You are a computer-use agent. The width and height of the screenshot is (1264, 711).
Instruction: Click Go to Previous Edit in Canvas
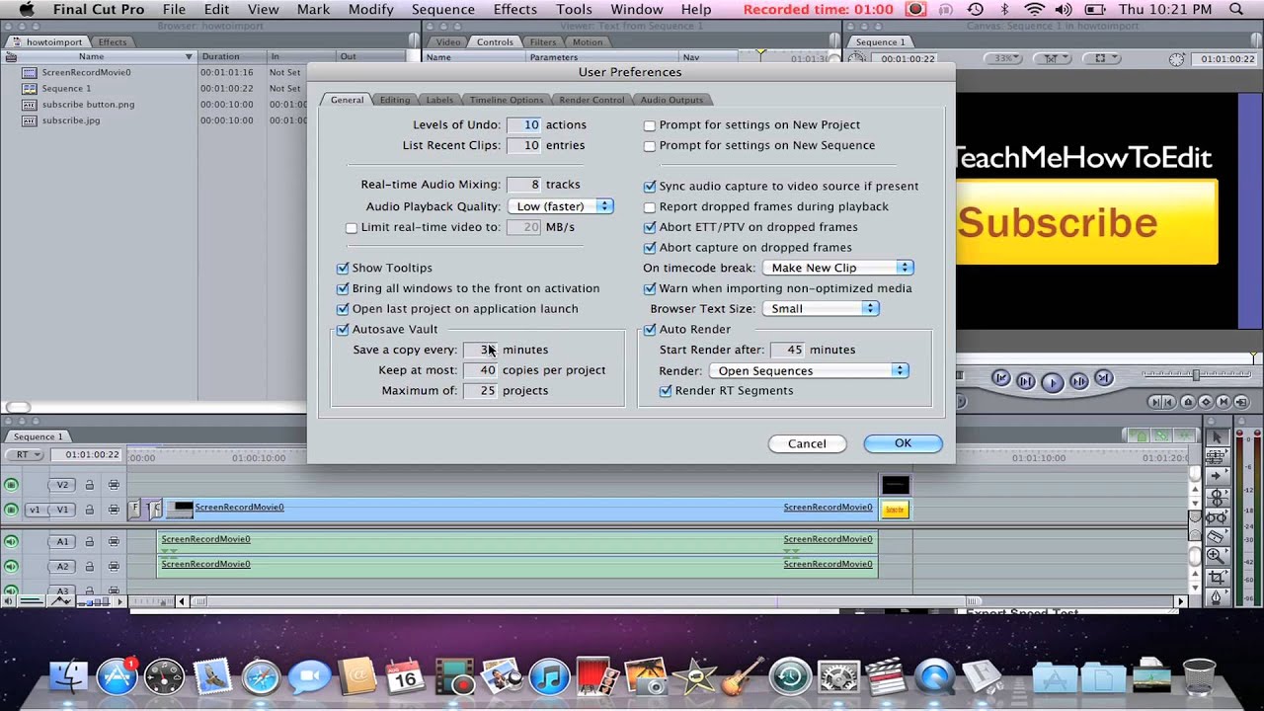pyautogui.click(x=1001, y=378)
